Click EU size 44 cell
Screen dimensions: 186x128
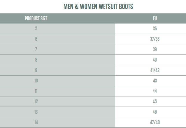tap(151, 91)
